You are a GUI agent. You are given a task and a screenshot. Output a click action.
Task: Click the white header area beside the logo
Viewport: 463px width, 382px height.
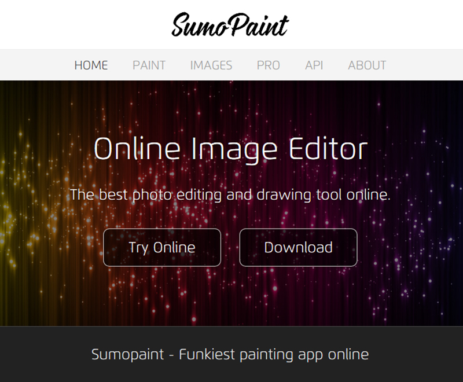[375, 24]
